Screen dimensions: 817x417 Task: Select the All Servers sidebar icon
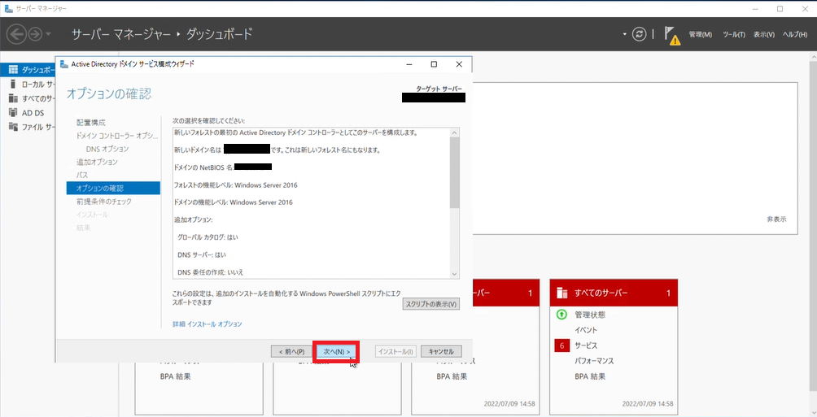click(x=13, y=98)
